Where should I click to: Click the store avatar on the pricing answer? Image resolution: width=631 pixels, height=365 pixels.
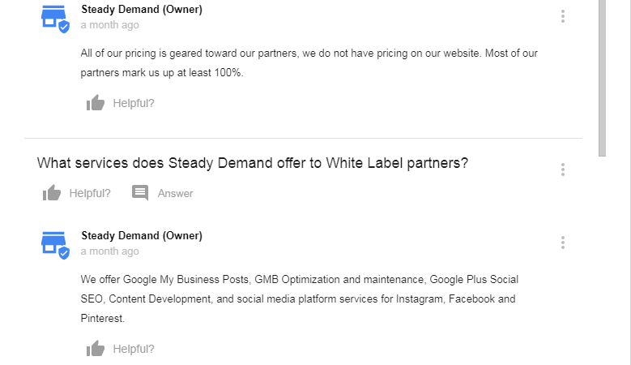point(54,17)
